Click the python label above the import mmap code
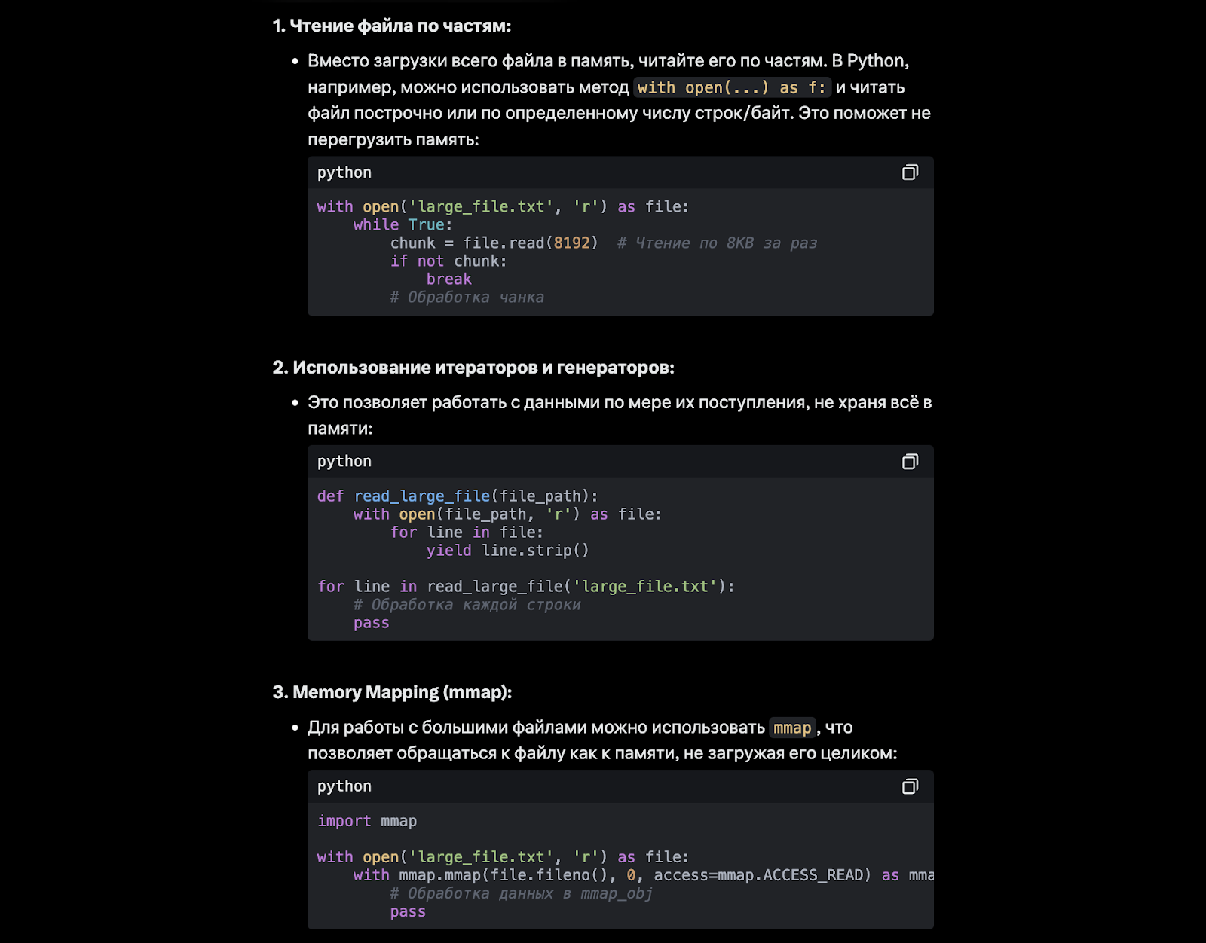 (x=344, y=786)
